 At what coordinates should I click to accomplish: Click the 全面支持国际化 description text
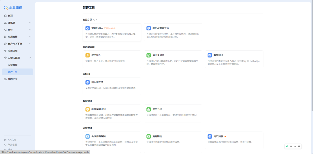click(x=111, y=88)
